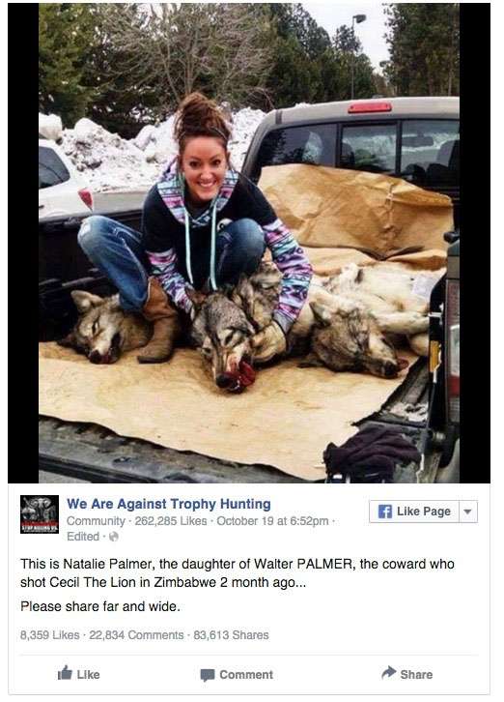Show the 8,359 Likes list
Viewport: 504px width, 702px height.
(x=49, y=635)
